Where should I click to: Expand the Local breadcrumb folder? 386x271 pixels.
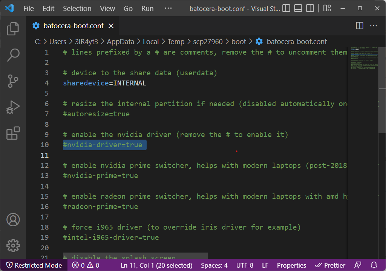click(151, 41)
